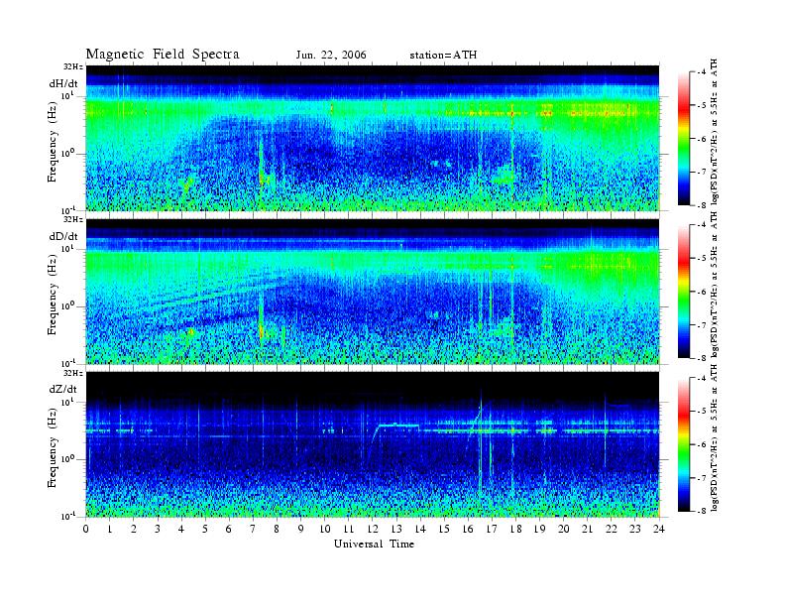
Task: Click the hour 0 tick label
Action: [x=86, y=530]
